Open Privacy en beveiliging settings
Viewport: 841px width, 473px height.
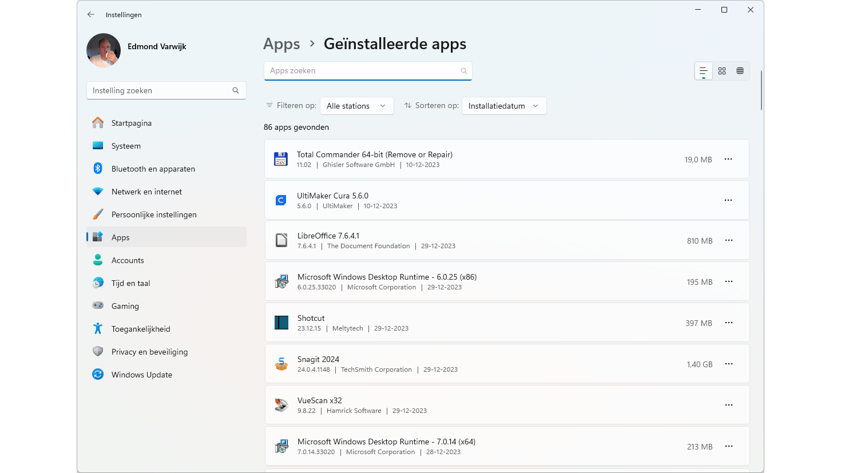coord(149,352)
